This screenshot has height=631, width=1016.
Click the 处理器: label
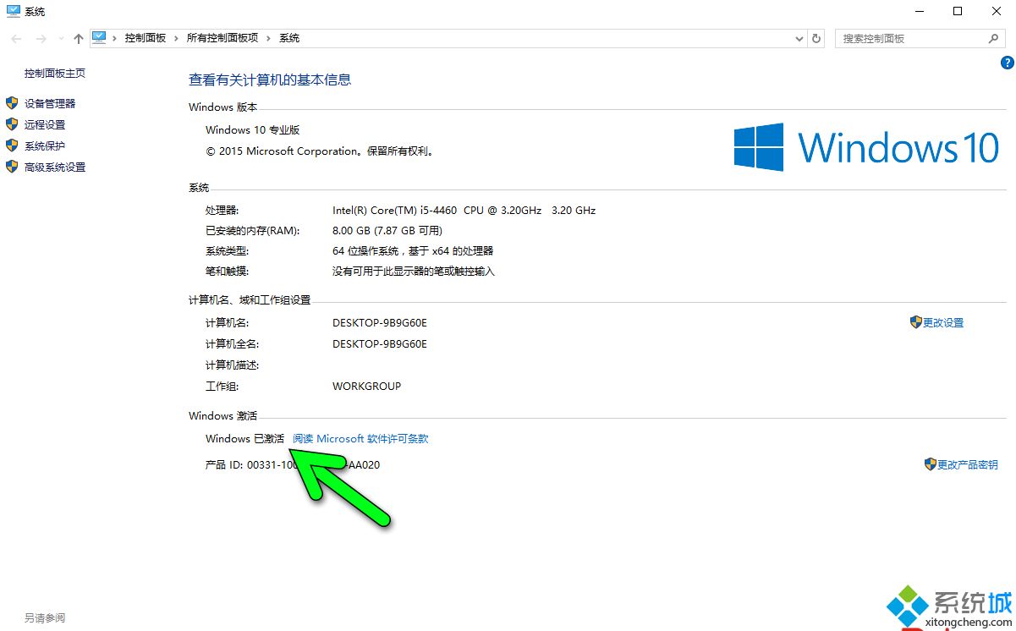click(x=222, y=210)
